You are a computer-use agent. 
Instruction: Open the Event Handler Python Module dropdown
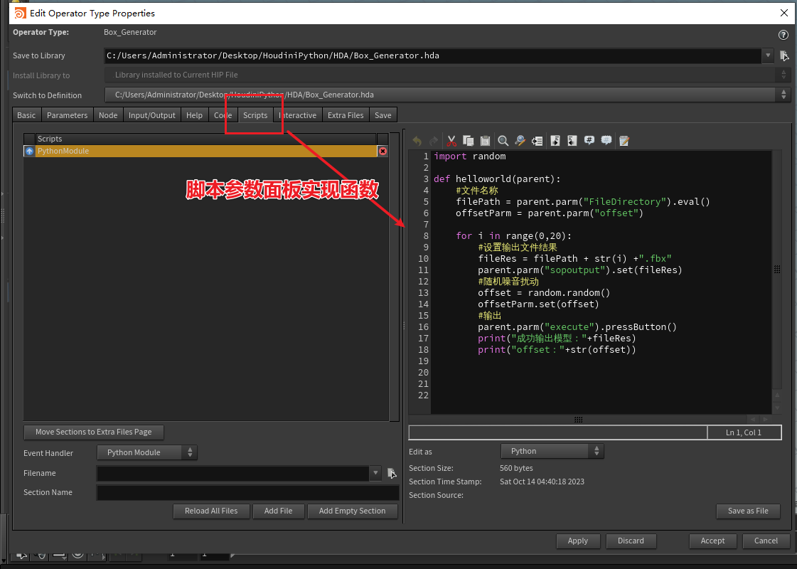[x=147, y=452]
